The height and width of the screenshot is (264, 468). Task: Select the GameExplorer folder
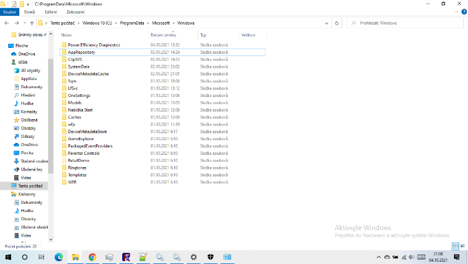click(x=81, y=139)
